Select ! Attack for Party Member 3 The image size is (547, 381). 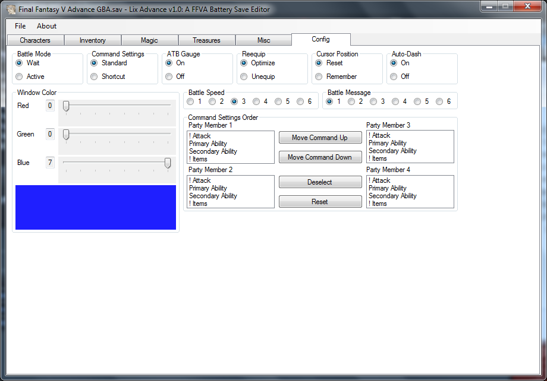[x=410, y=135]
